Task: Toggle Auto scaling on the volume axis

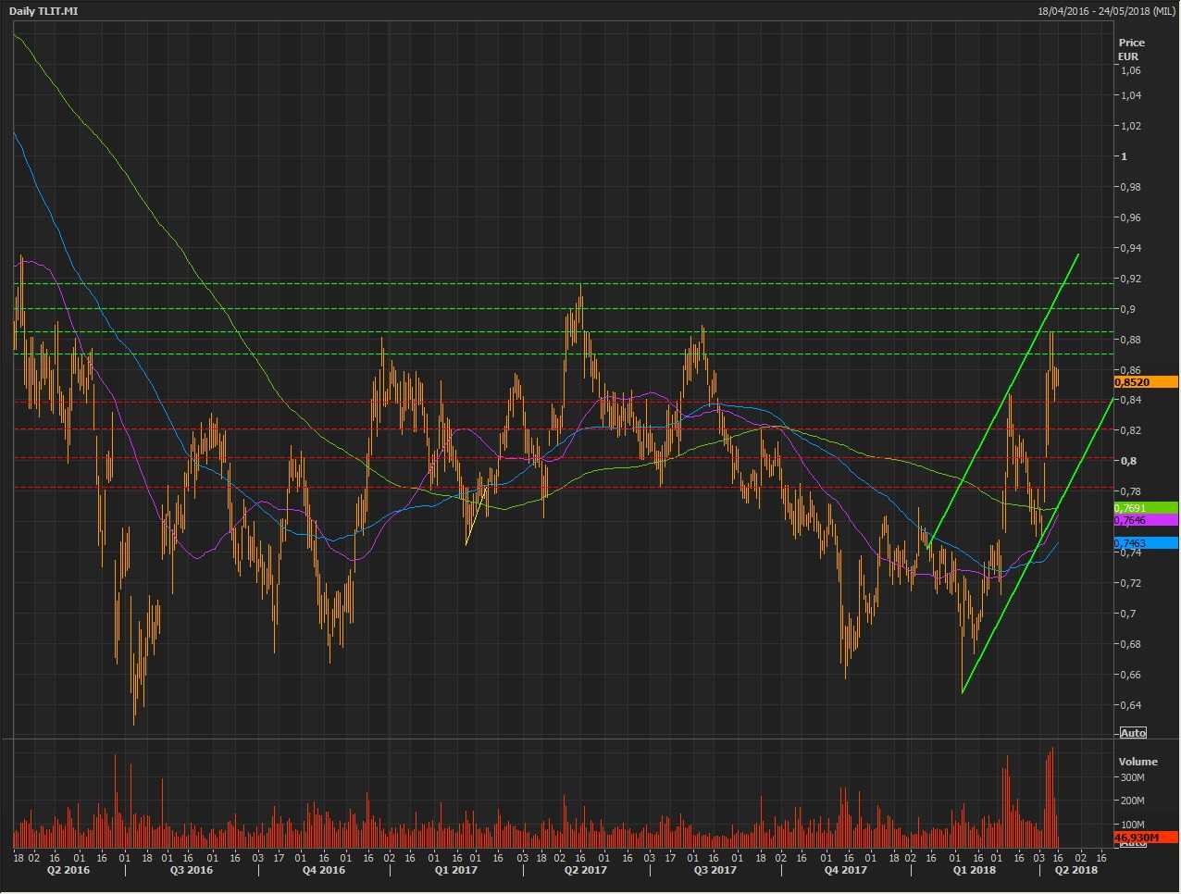Action: (1133, 843)
